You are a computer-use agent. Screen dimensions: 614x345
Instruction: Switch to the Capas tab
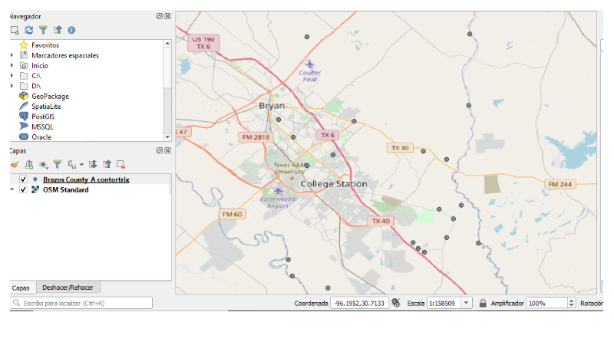coord(21,288)
